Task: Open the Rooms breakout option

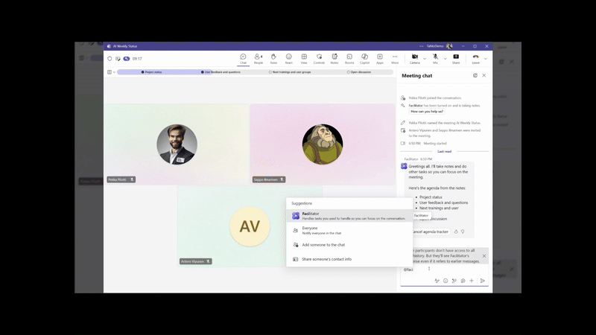Action: pos(349,58)
